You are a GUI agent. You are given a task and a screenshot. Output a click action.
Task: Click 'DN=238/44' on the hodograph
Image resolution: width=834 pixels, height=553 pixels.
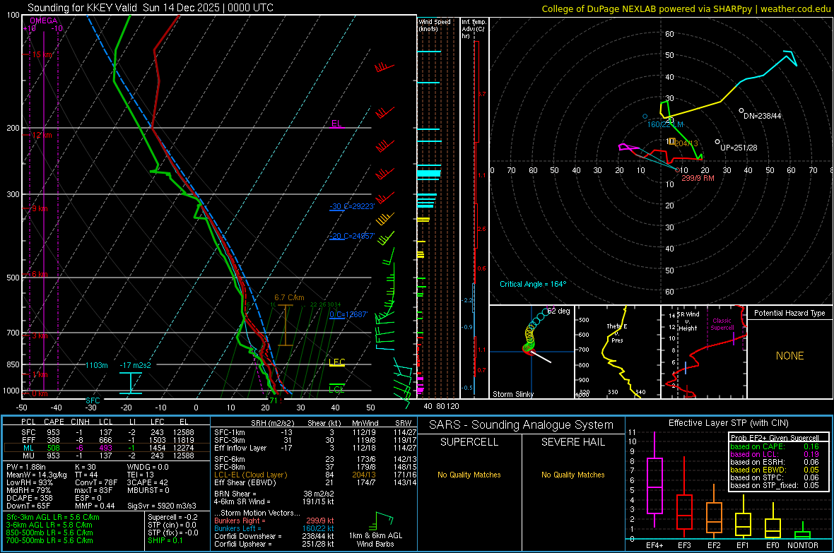coord(762,116)
